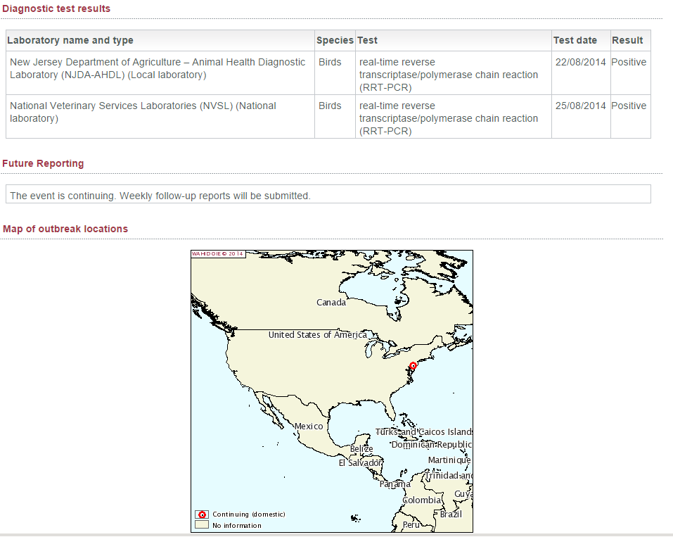Screen dimensions: 673x537
Task: Click the 'Peru' label on the map
Action: [x=411, y=524]
